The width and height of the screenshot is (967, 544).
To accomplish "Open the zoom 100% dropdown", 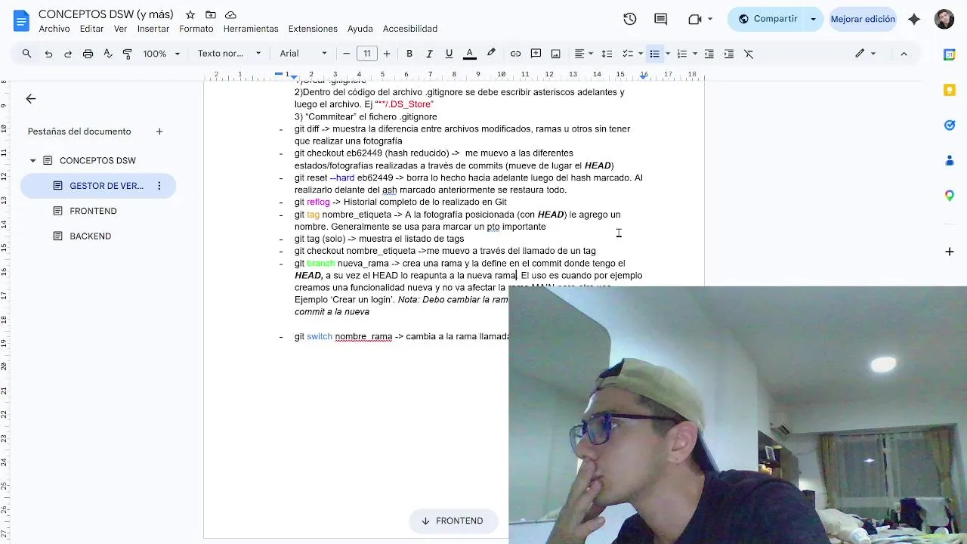I will coord(162,54).
